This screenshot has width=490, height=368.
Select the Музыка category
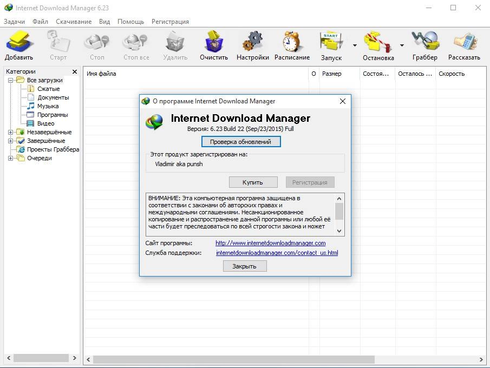[x=48, y=106]
